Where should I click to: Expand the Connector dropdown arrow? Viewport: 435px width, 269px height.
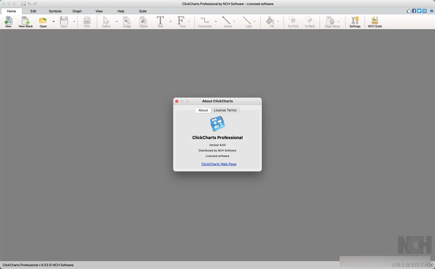tap(216, 21)
